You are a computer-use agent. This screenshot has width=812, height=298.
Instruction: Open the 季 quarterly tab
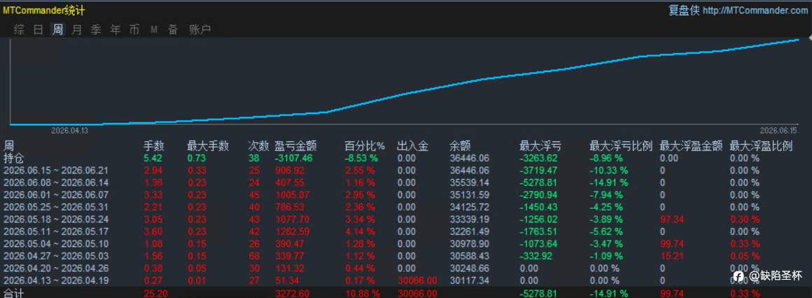click(x=96, y=30)
